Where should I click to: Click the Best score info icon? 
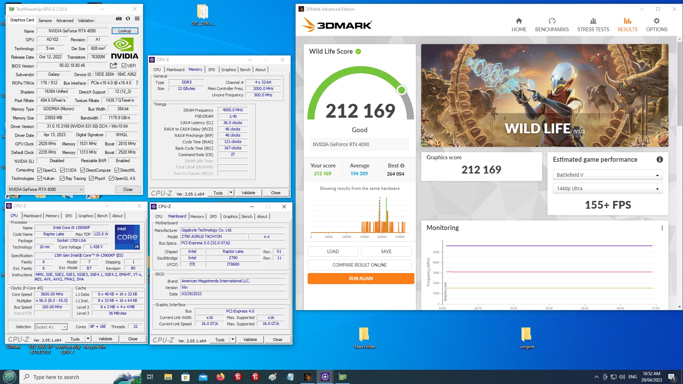point(402,166)
